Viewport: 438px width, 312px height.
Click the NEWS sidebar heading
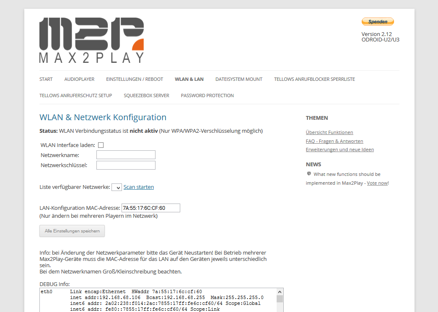[314, 164]
